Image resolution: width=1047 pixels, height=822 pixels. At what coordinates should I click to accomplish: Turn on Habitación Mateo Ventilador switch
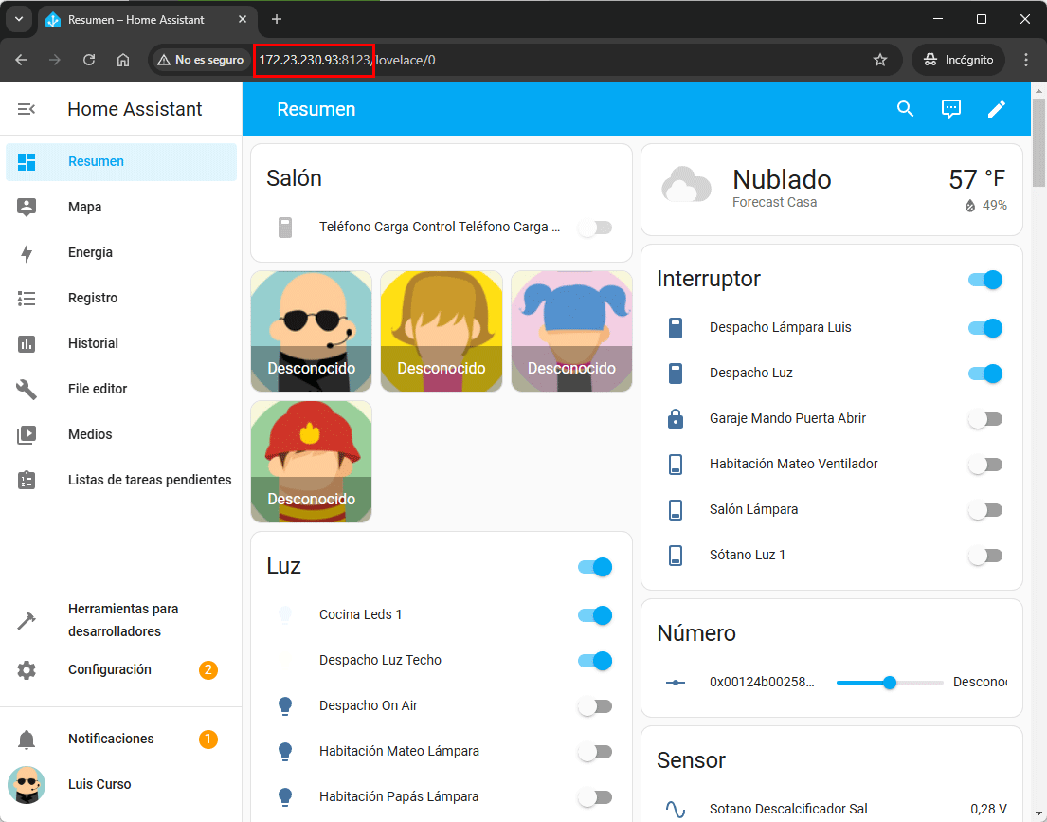click(984, 465)
